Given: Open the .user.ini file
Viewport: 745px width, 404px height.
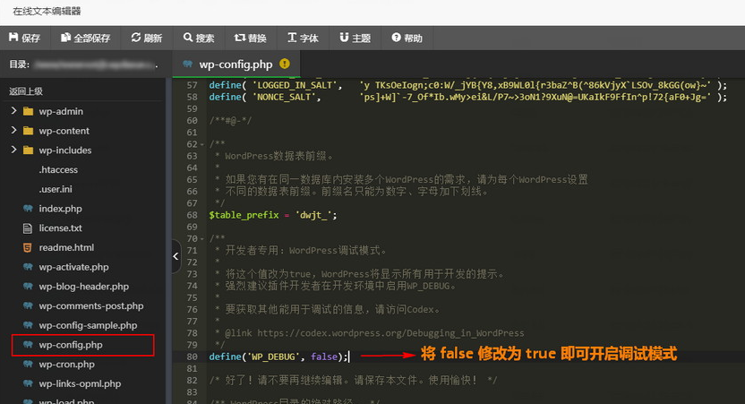Looking at the screenshot, I should click(x=56, y=189).
